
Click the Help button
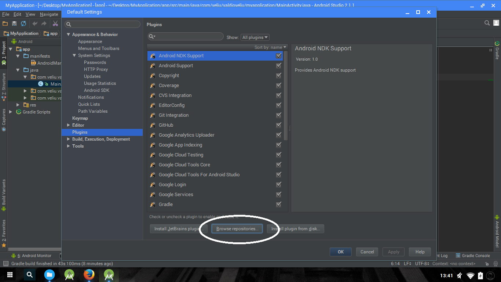click(x=420, y=252)
